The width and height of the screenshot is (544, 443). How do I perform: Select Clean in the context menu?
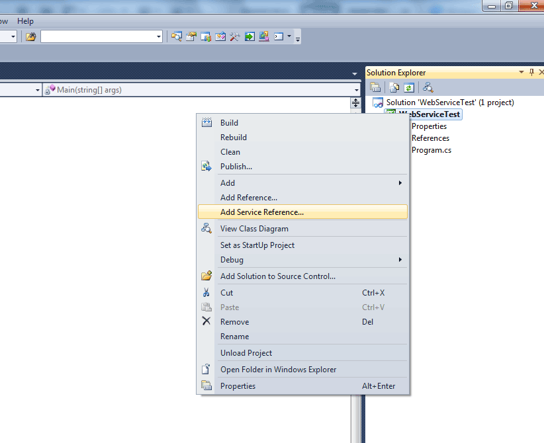(302, 152)
